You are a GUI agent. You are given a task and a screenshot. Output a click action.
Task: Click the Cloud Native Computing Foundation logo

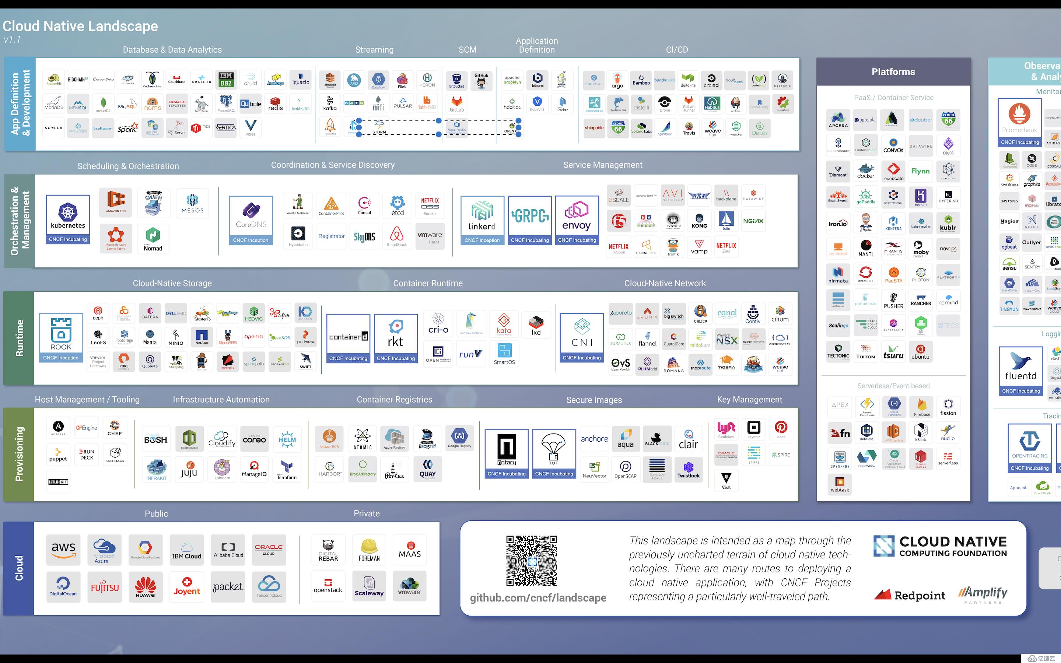click(x=940, y=546)
